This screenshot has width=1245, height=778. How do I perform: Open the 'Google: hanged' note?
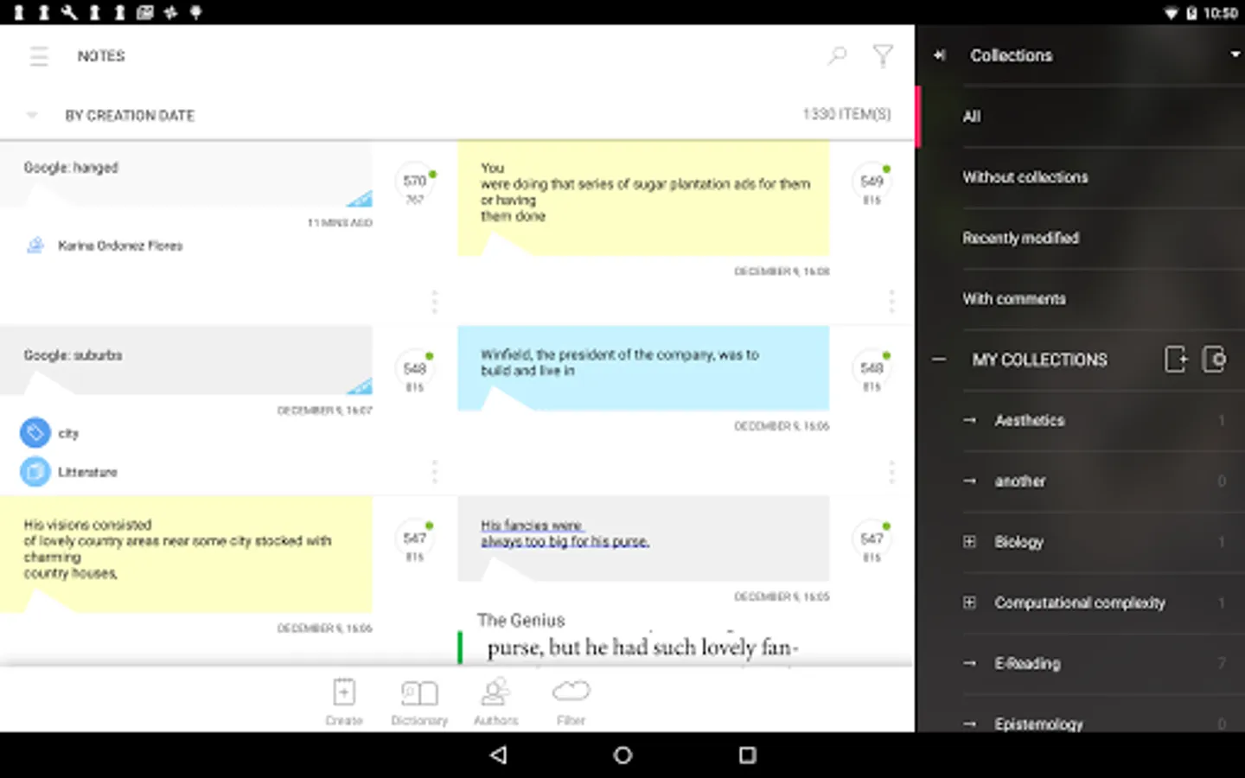coord(186,175)
